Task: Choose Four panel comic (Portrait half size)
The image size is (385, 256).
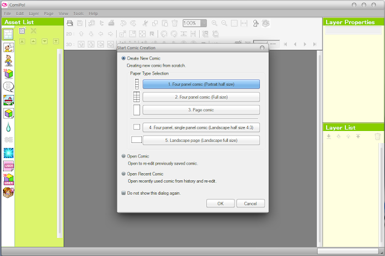Action: (x=201, y=84)
